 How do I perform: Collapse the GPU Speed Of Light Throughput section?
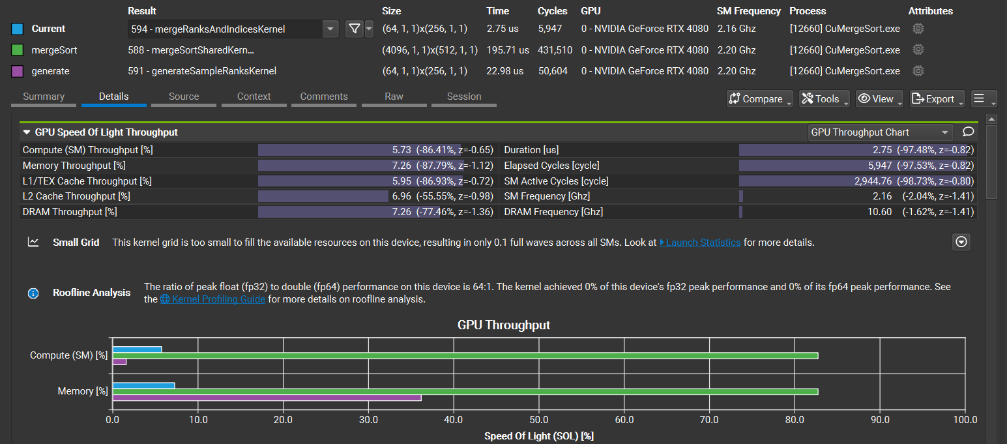click(25, 132)
